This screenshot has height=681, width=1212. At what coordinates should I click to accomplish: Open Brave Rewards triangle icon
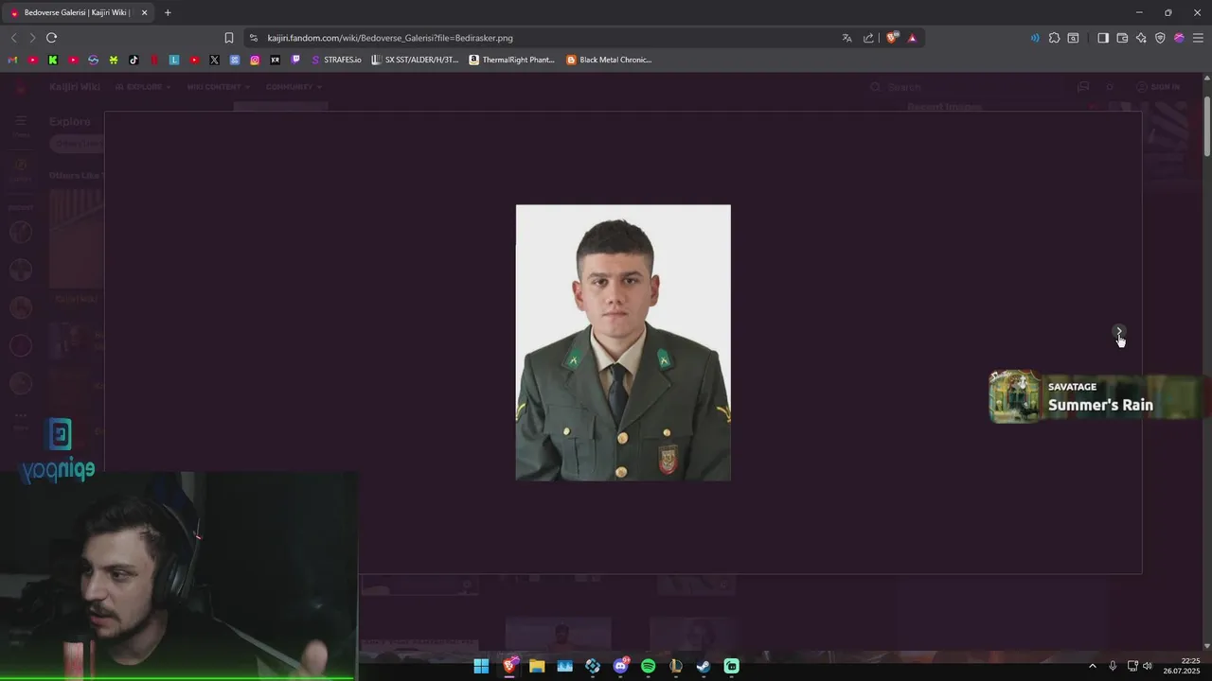click(912, 38)
